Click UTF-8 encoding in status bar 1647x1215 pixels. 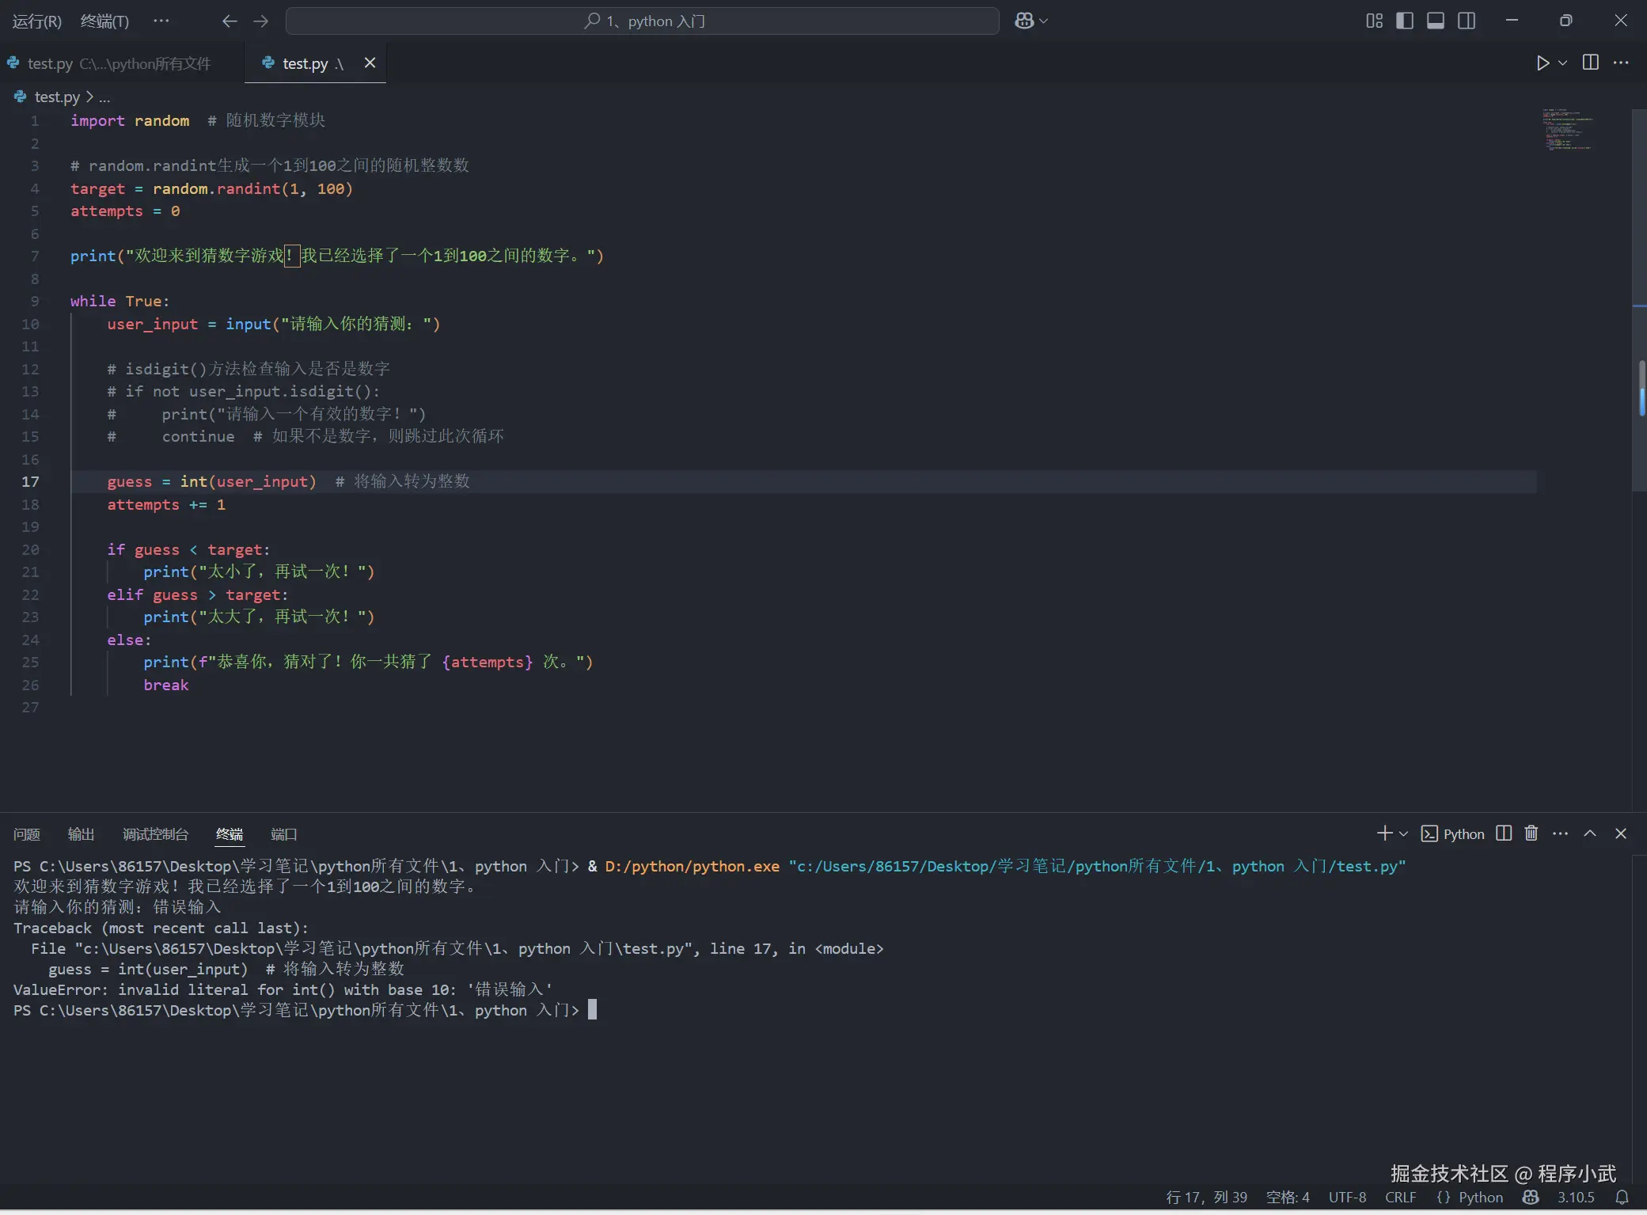[x=1347, y=1198]
